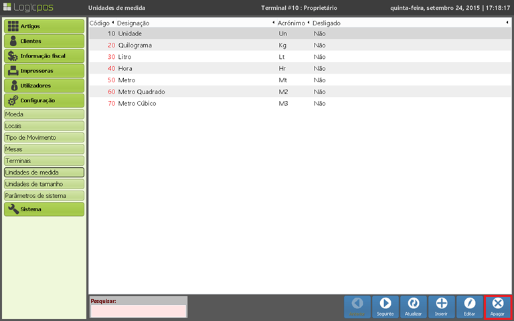Image resolution: width=514 pixels, height=321 pixels.
Task: Click the Pesquisar search input field
Action: pos(138,311)
